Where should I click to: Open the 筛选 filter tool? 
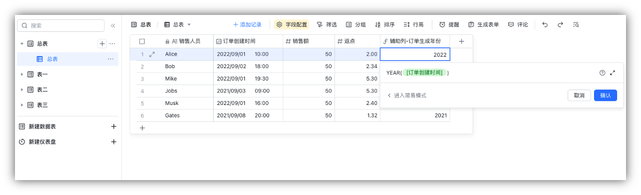pyautogui.click(x=326, y=24)
